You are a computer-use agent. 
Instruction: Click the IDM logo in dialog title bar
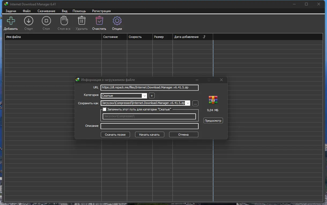pos(78,80)
